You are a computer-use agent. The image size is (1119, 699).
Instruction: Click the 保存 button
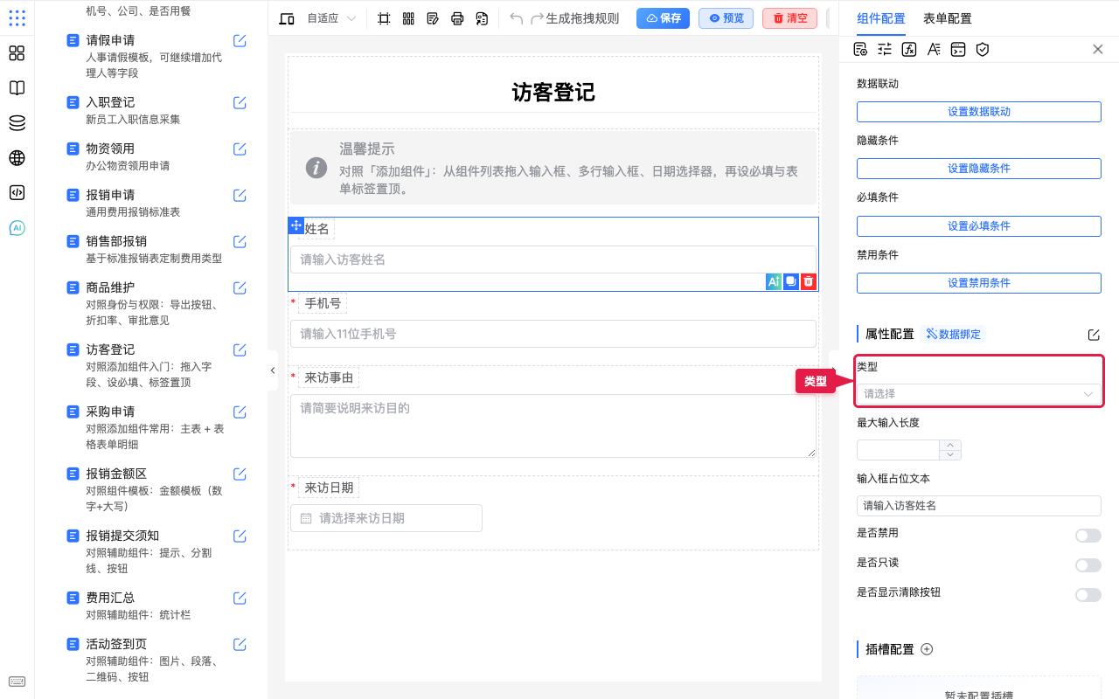click(x=663, y=18)
